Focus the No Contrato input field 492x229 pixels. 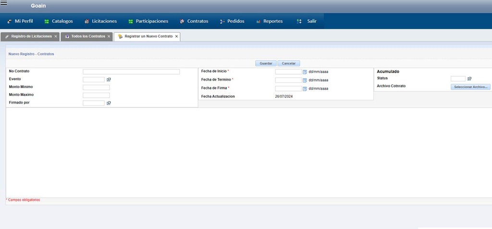click(131, 72)
